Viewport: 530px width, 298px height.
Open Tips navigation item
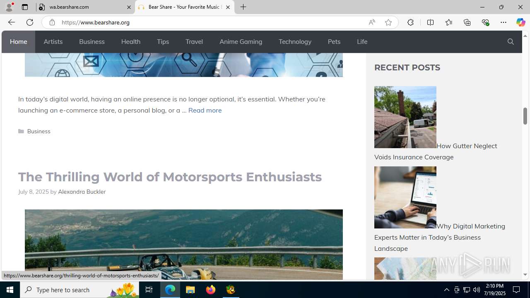163,42
